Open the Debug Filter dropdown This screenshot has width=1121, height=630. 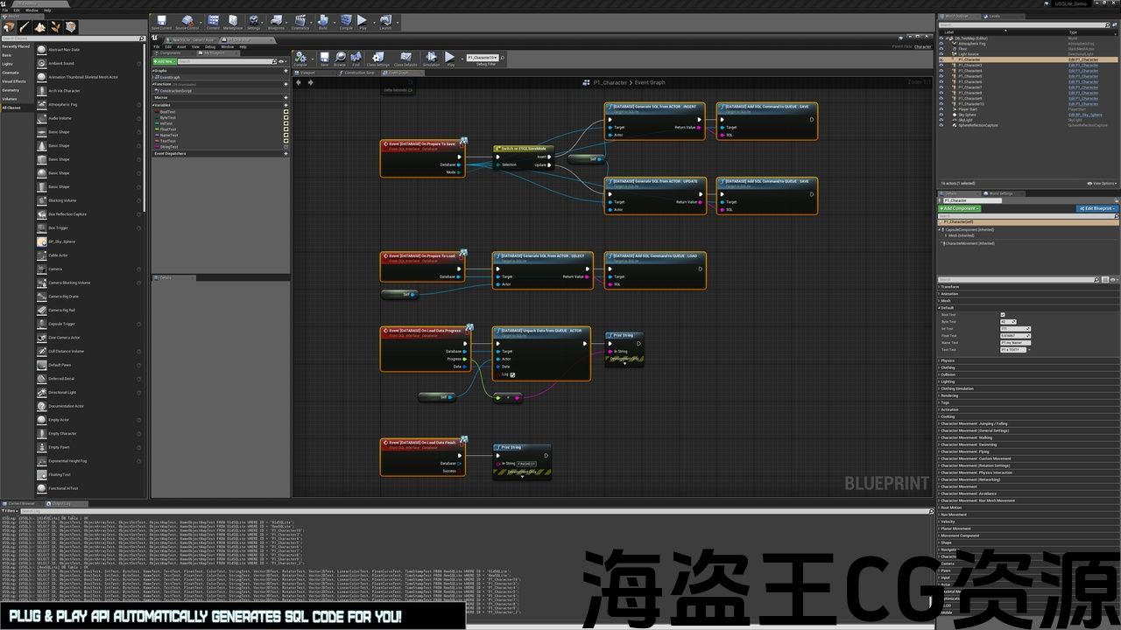pyautogui.click(x=486, y=58)
